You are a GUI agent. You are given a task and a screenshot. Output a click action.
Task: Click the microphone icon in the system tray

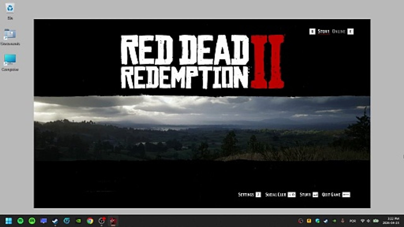point(343,221)
